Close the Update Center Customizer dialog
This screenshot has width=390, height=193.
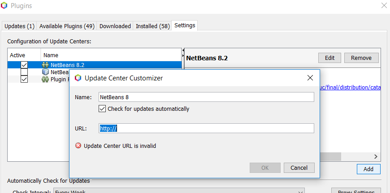310,78
